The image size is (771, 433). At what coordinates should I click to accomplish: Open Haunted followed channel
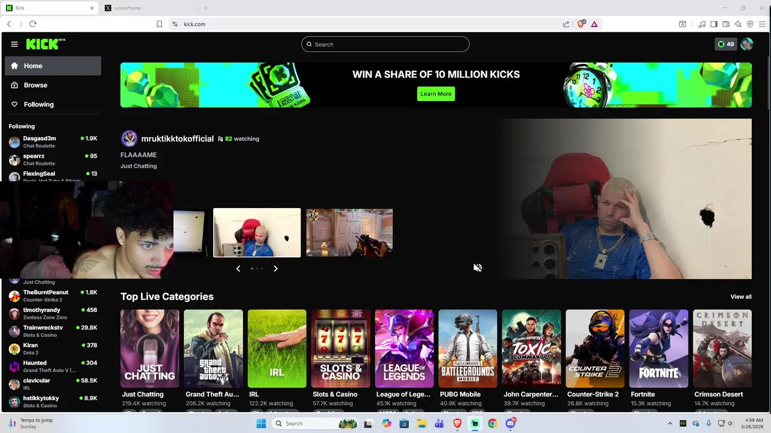(53, 366)
